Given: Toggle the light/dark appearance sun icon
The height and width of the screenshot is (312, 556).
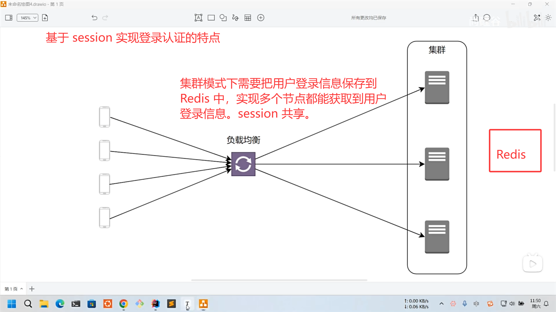Looking at the screenshot, I should [x=548, y=18].
